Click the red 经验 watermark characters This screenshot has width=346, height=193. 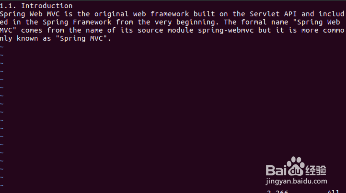316,171
